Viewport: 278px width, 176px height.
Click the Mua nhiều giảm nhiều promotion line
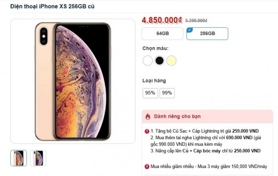tap(208, 166)
